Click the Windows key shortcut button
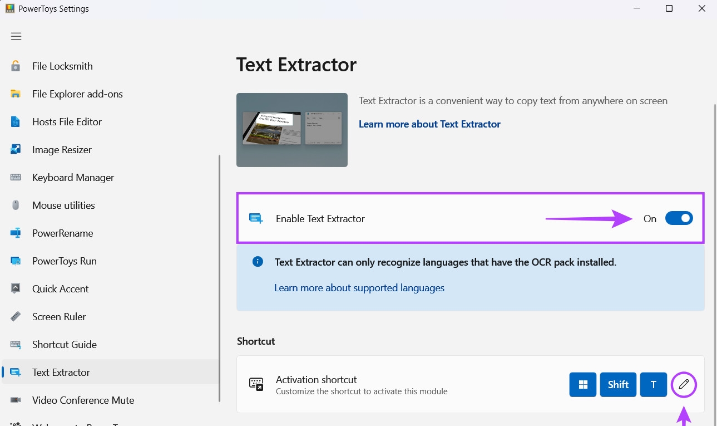The image size is (717, 426). (583, 384)
